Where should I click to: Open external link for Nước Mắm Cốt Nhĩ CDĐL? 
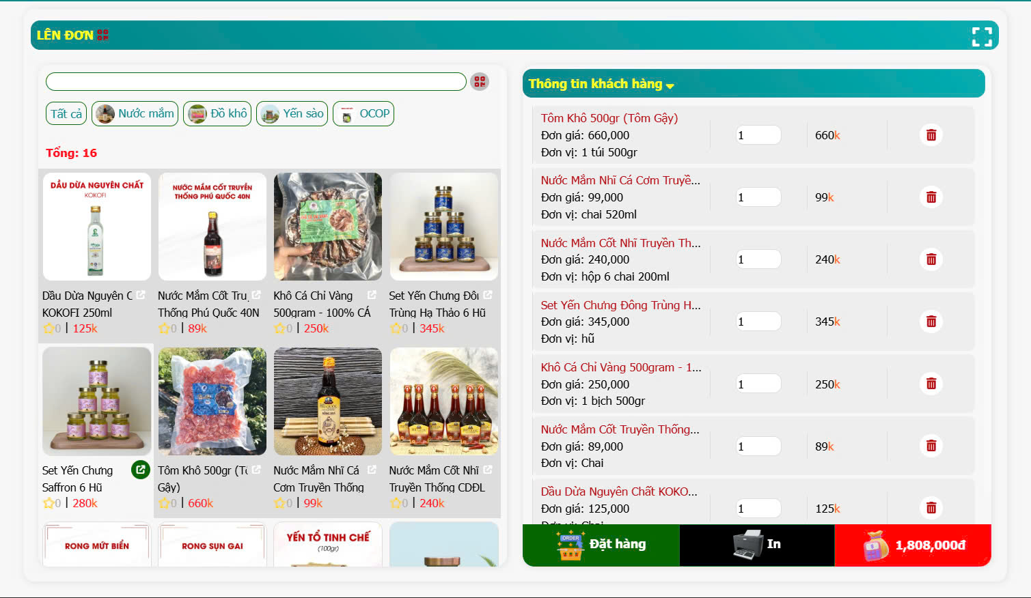pos(488,470)
